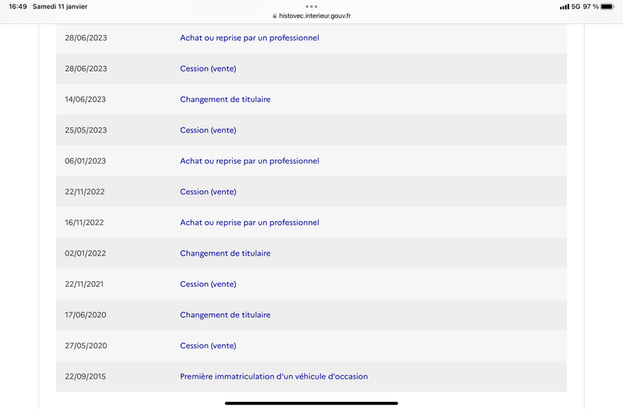The width and height of the screenshot is (623, 409).
Task: Open the 28/06/2023 Cession (vente) entry
Action: pos(208,69)
